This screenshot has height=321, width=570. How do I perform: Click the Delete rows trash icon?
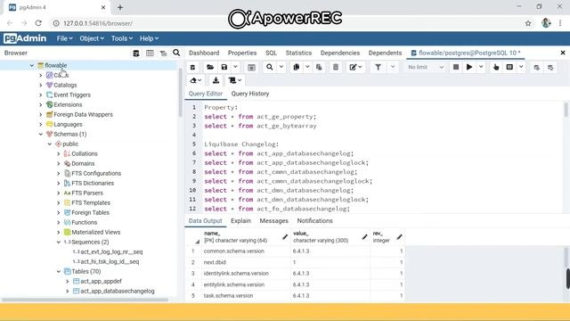point(336,67)
